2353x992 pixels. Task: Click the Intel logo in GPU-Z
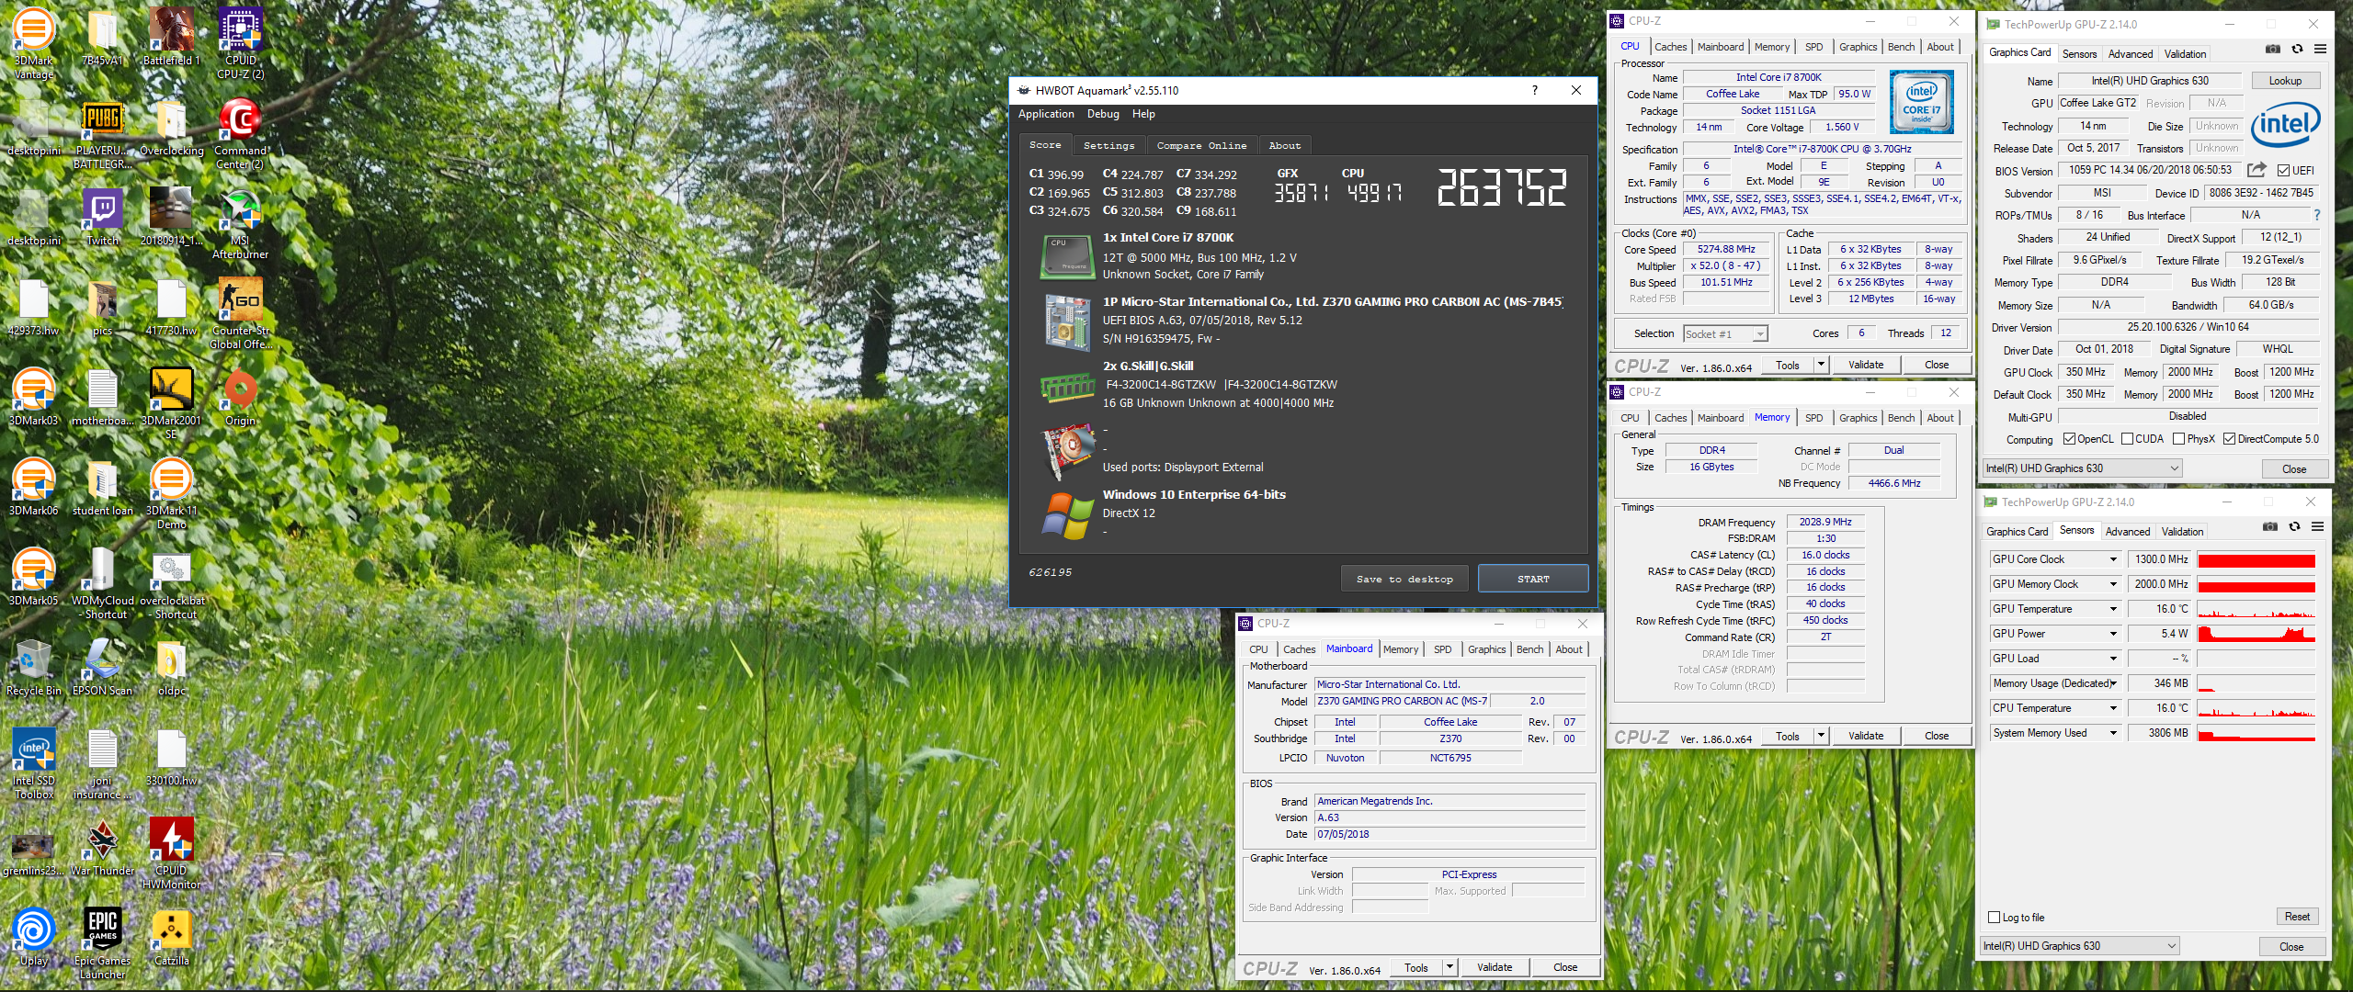[x=2286, y=123]
